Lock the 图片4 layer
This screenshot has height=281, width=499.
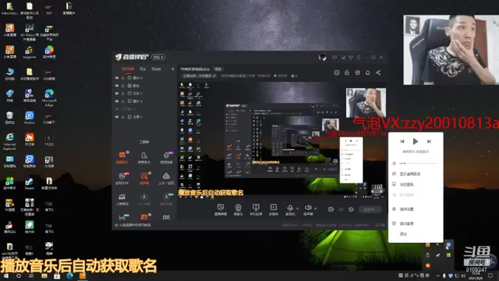pos(123,77)
